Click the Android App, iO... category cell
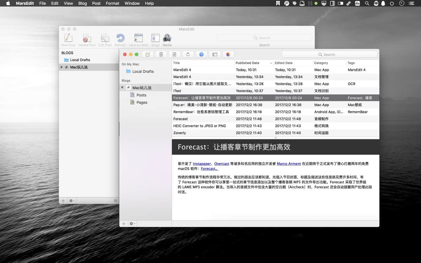The height and width of the screenshot is (263, 421). [x=329, y=112]
